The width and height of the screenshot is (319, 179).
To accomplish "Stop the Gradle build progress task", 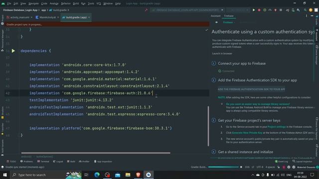I will 241,167.
